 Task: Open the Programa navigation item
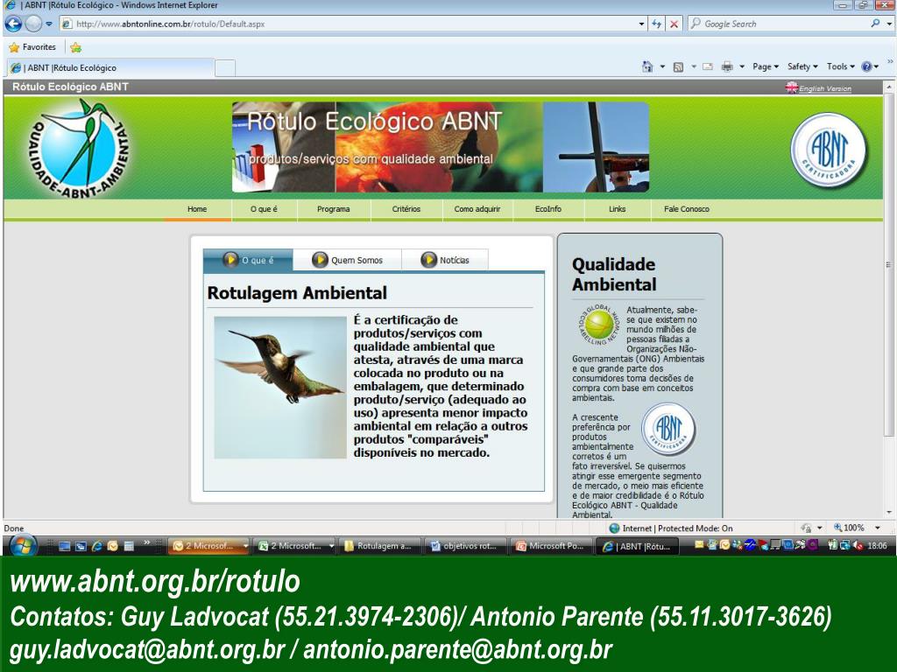pyautogui.click(x=334, y=209)
